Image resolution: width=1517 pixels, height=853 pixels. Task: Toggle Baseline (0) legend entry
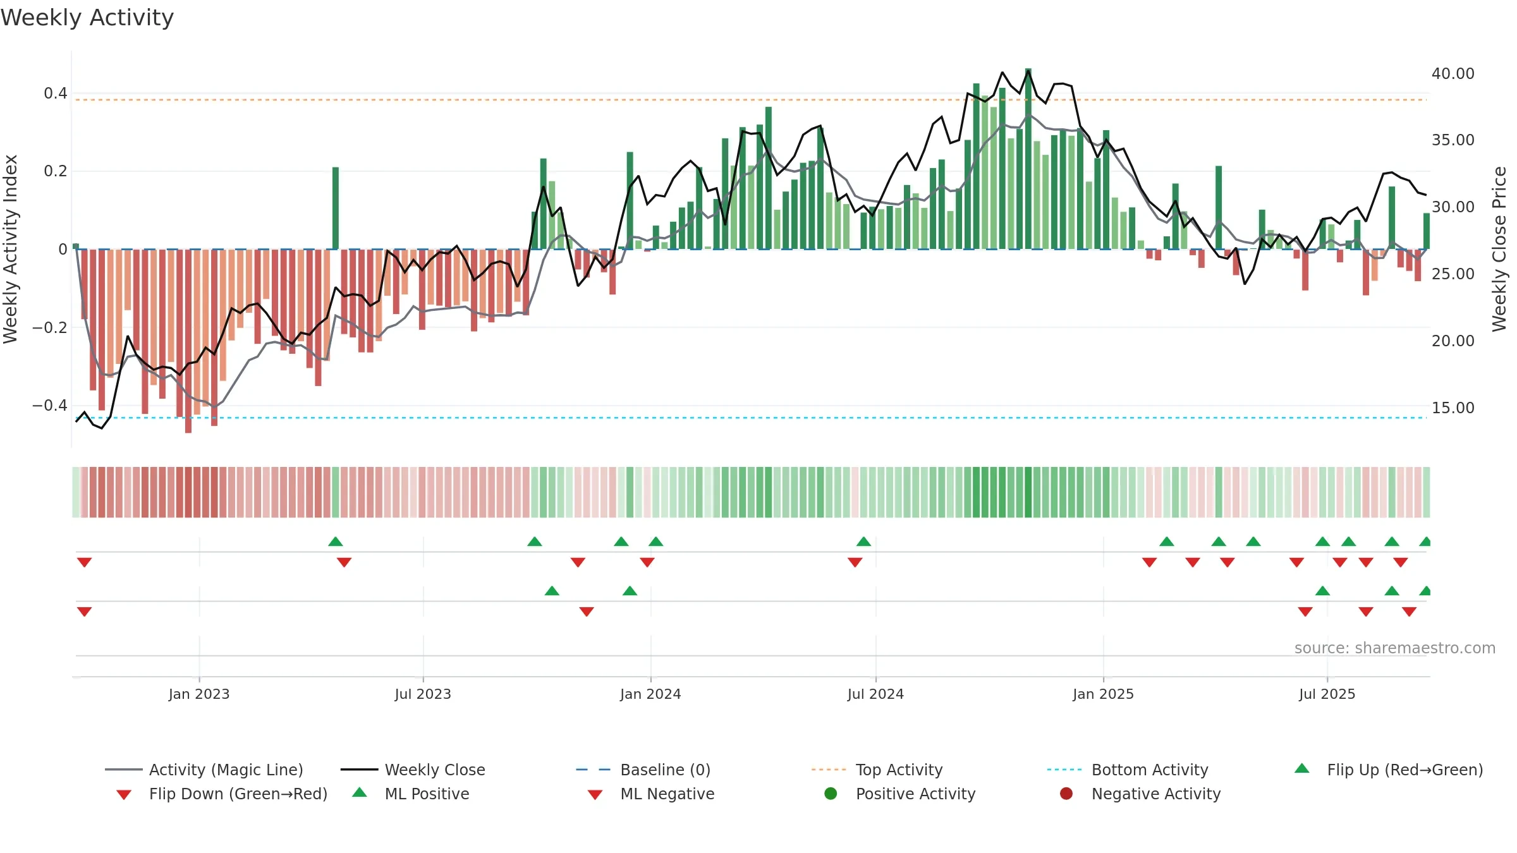tap(643, 770)
